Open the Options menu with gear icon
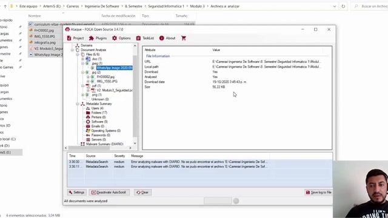Viewport: 388px width, 218px height. (x=121, y=38)
